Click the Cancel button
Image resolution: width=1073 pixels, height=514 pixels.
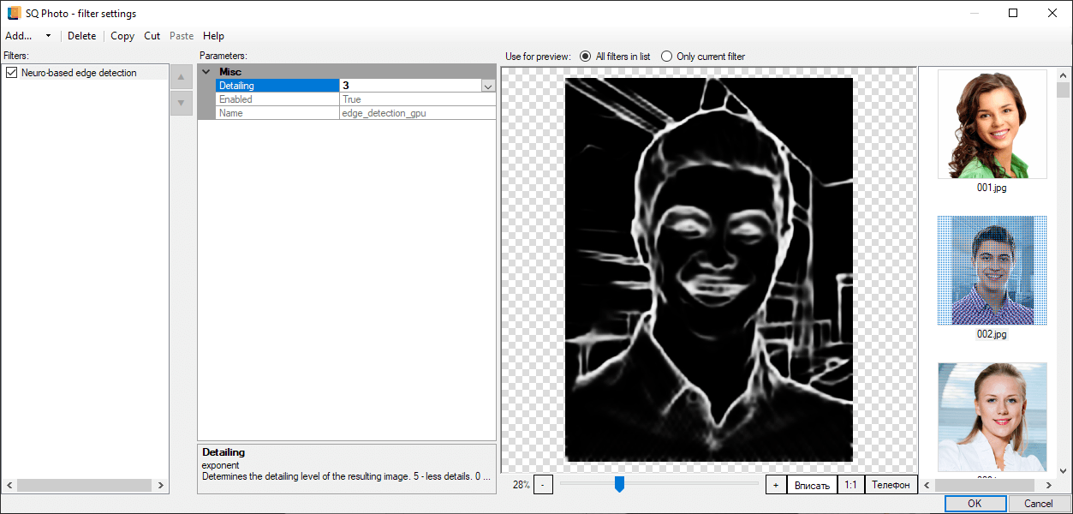pos(1038,504)
